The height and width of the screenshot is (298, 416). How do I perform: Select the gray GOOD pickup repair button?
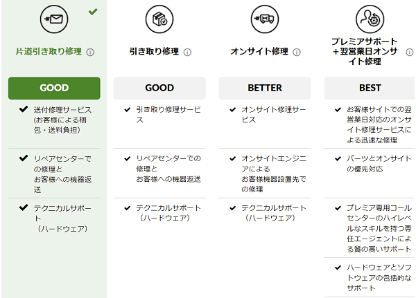click(x=159, y=88)
